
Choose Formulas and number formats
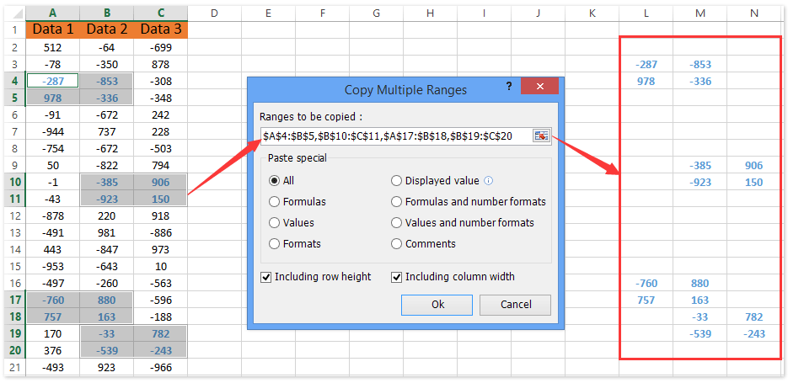click(397, 202)
